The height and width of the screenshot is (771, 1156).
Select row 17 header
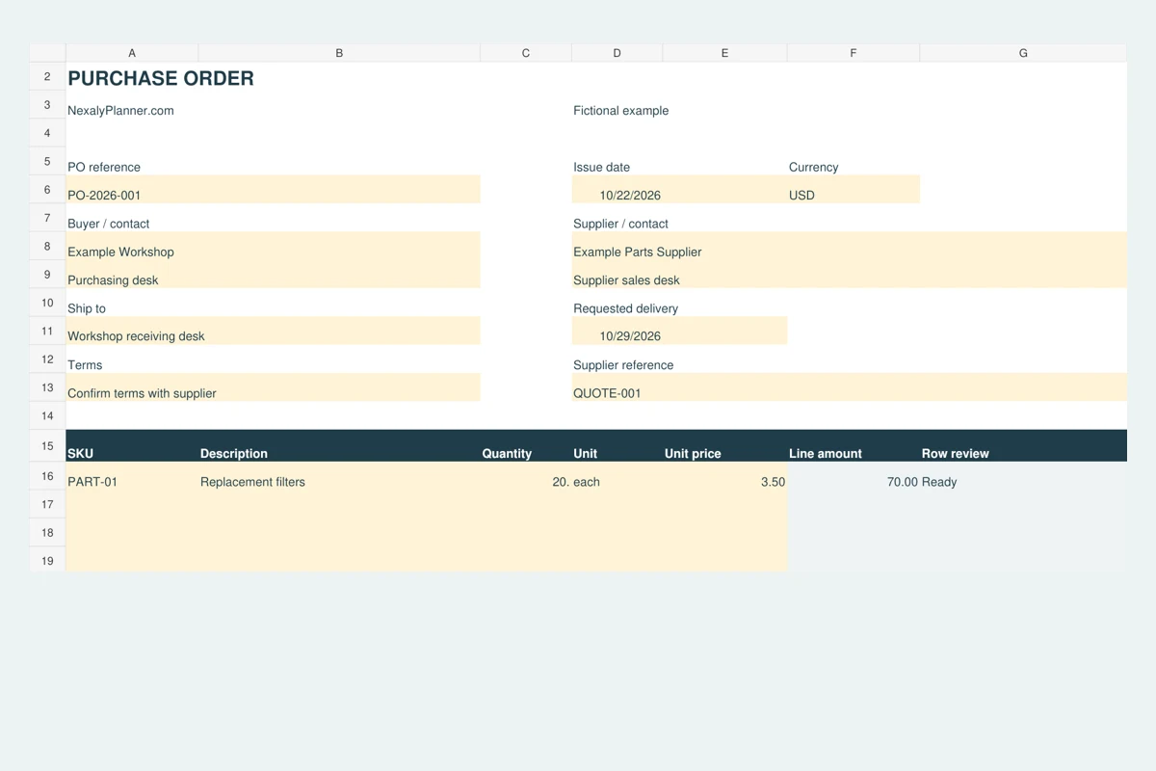[47, 504]
